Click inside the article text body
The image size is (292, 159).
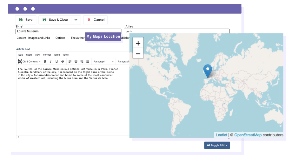point(73,101)
